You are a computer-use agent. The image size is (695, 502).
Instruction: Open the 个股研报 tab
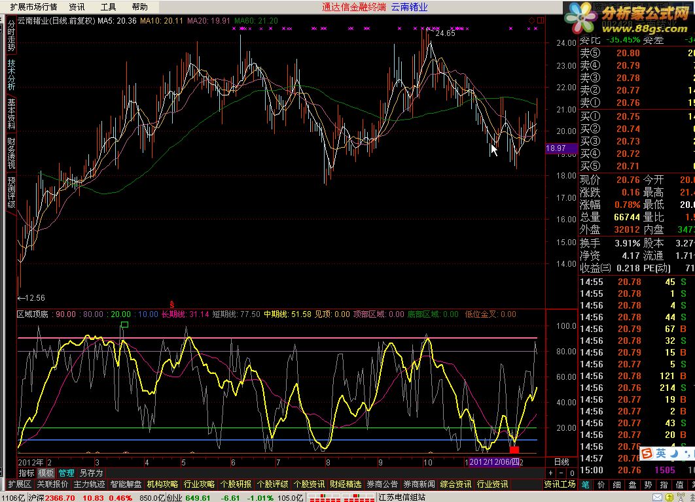point(236,484)
